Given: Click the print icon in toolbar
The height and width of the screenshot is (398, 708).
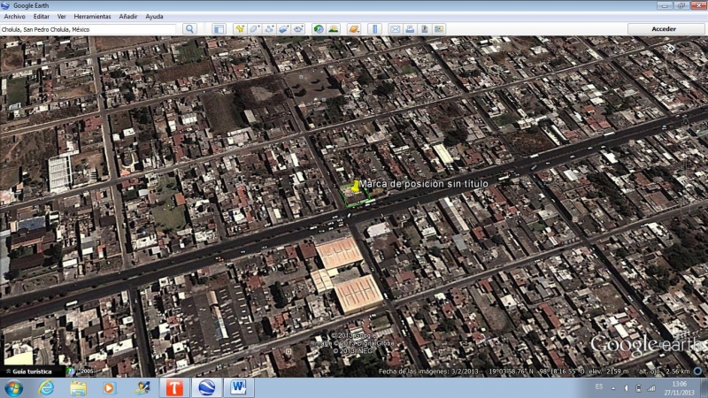Looking at the screenshot, I should (410, 29).
